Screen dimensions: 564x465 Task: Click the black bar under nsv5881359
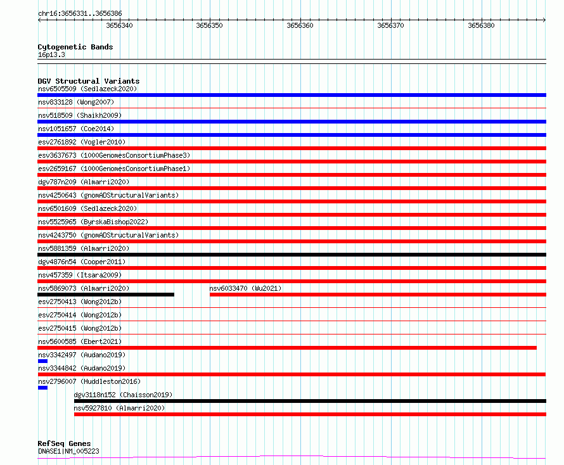292,255
